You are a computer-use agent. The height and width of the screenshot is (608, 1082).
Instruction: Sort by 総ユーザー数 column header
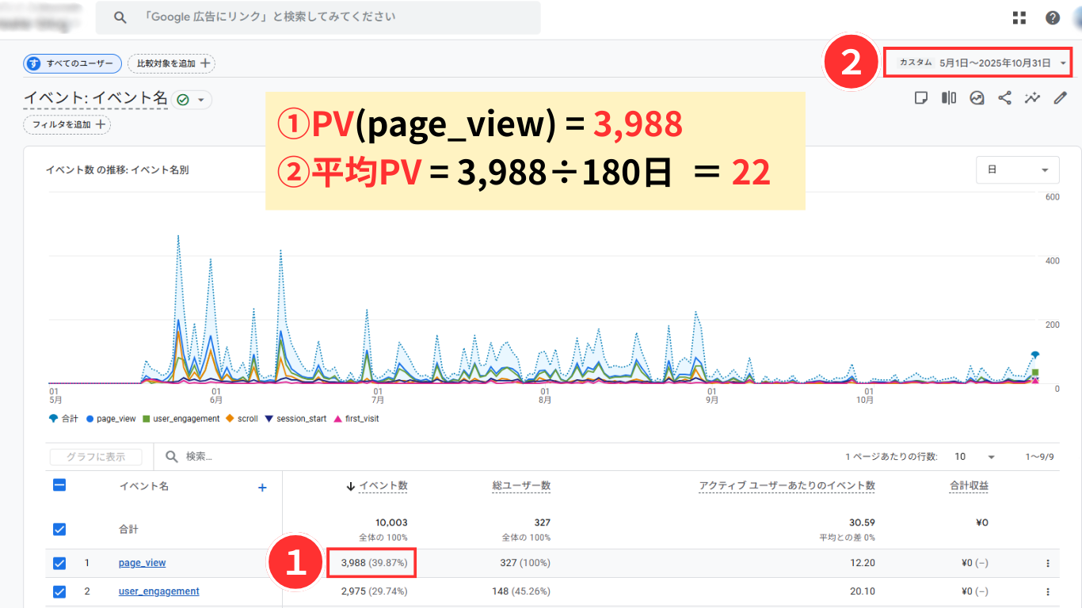520,486
